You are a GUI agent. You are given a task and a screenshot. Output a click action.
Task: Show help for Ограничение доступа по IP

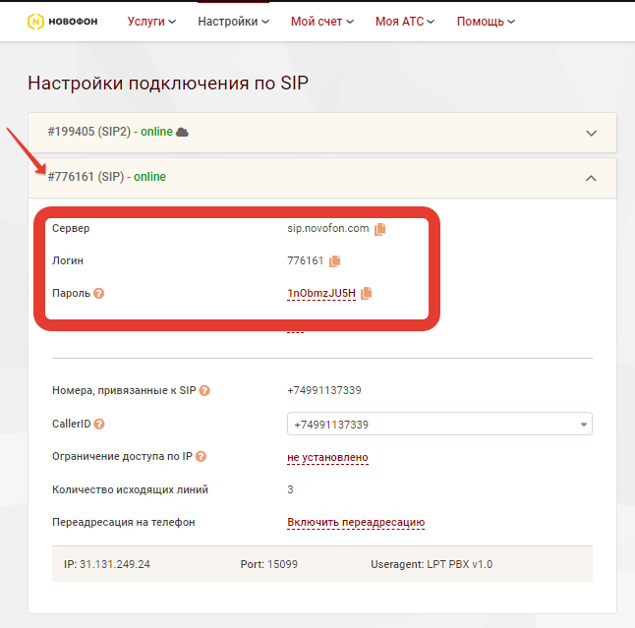pos(201,457)
